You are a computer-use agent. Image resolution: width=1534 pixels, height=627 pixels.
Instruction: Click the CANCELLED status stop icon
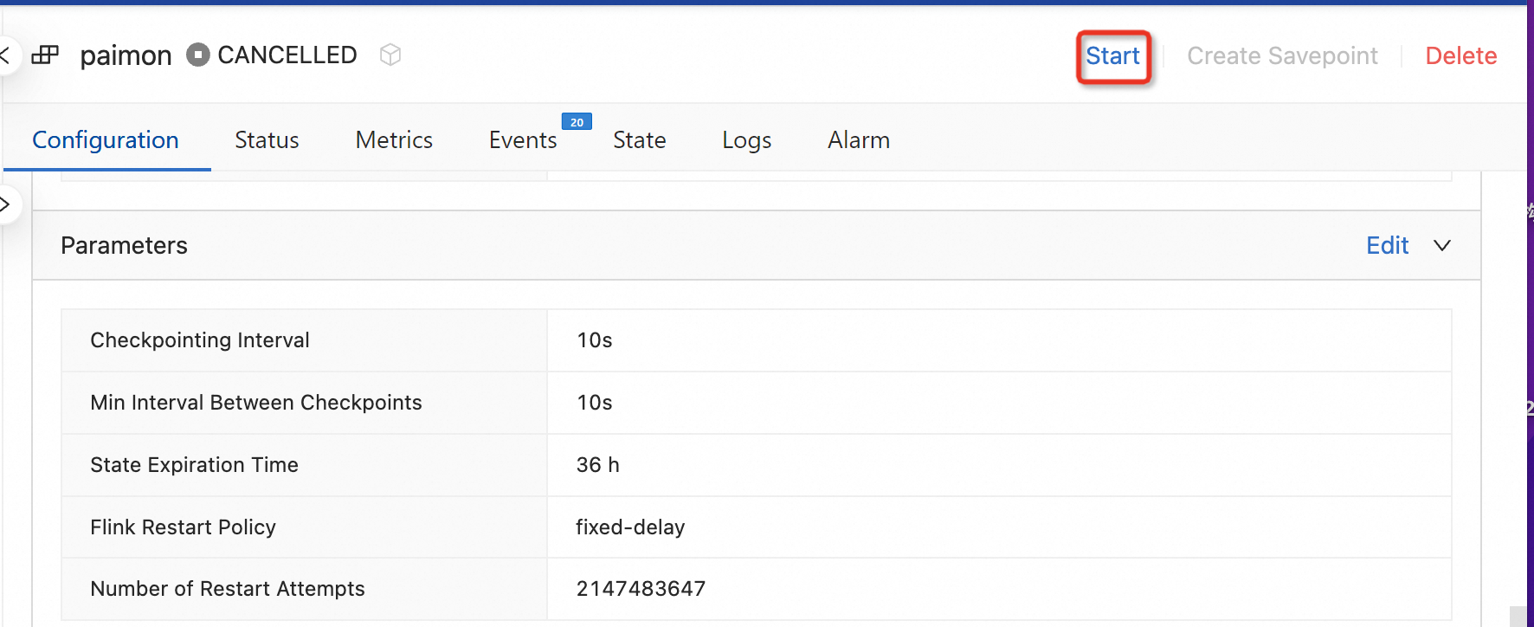tap(198, 55)
